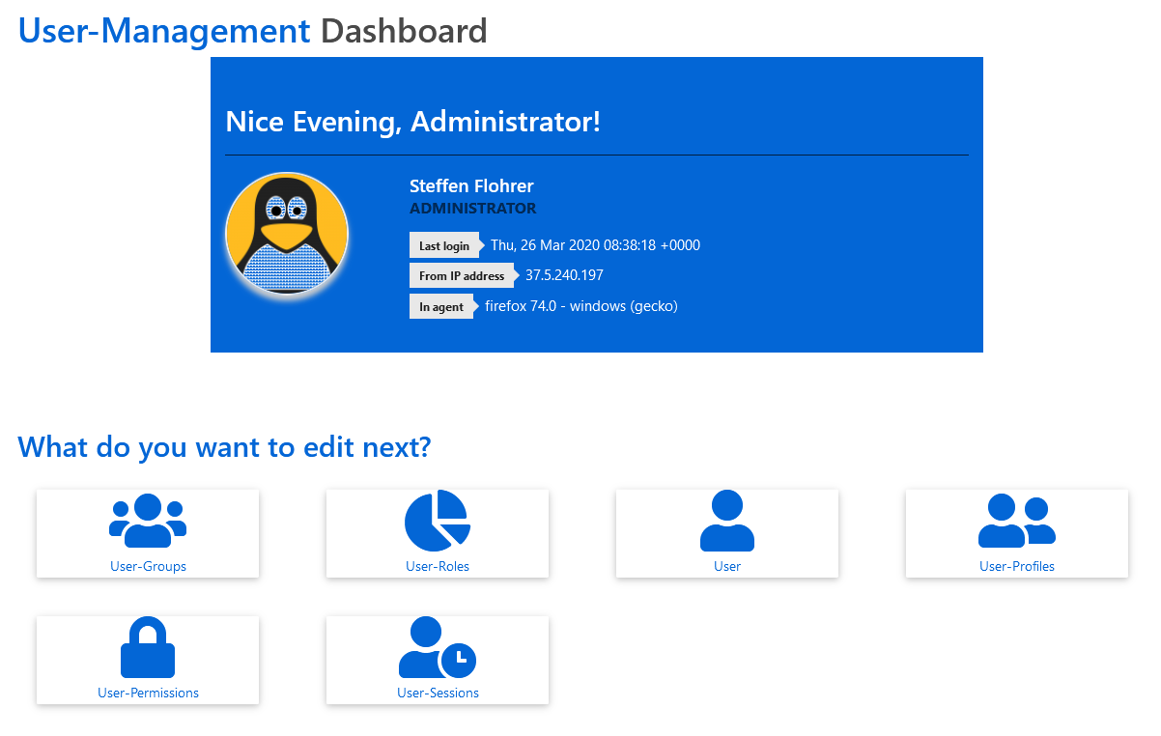
Task: Click the 'In agent' label badge
Action: click(x=441, y=306)
